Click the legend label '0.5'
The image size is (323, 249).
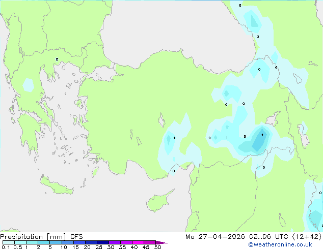17,247
